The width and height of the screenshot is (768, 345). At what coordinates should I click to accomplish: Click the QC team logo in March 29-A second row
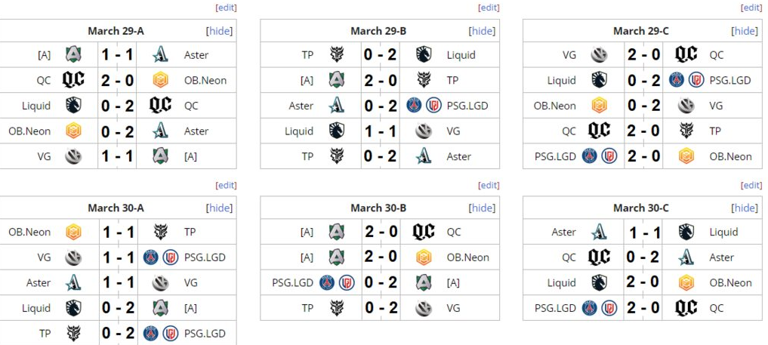pyautogui.click(x=73, y=80)
